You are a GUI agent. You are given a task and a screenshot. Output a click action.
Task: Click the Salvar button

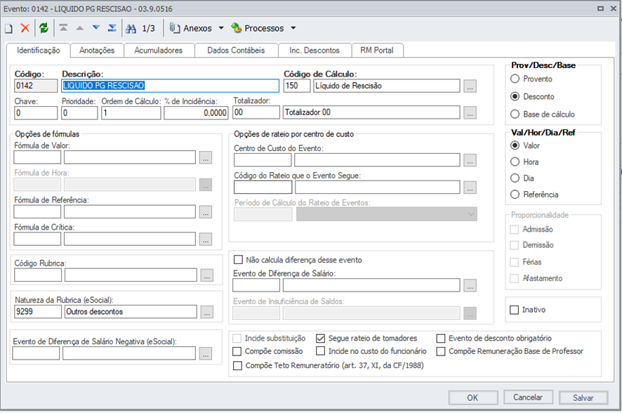[583, 398]
